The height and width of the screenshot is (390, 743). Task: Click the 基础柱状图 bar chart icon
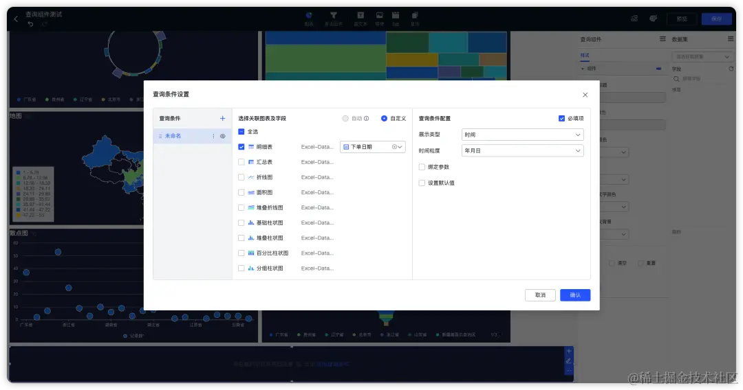(x=251, y=222)
